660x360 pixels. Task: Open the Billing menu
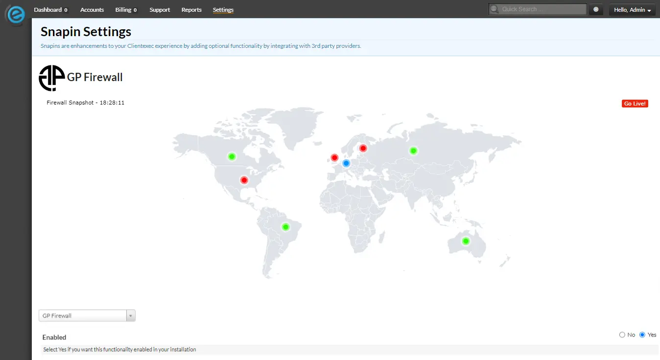(126, 10)
